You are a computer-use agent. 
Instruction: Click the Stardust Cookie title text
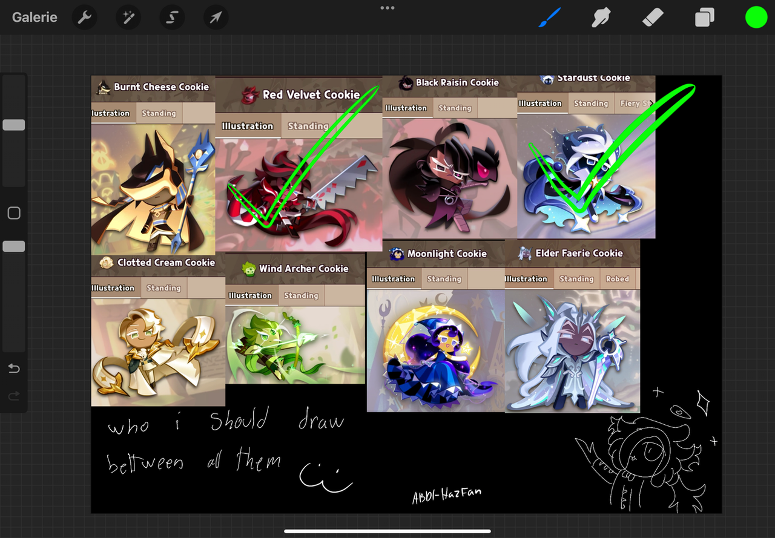tap(593, 78)
